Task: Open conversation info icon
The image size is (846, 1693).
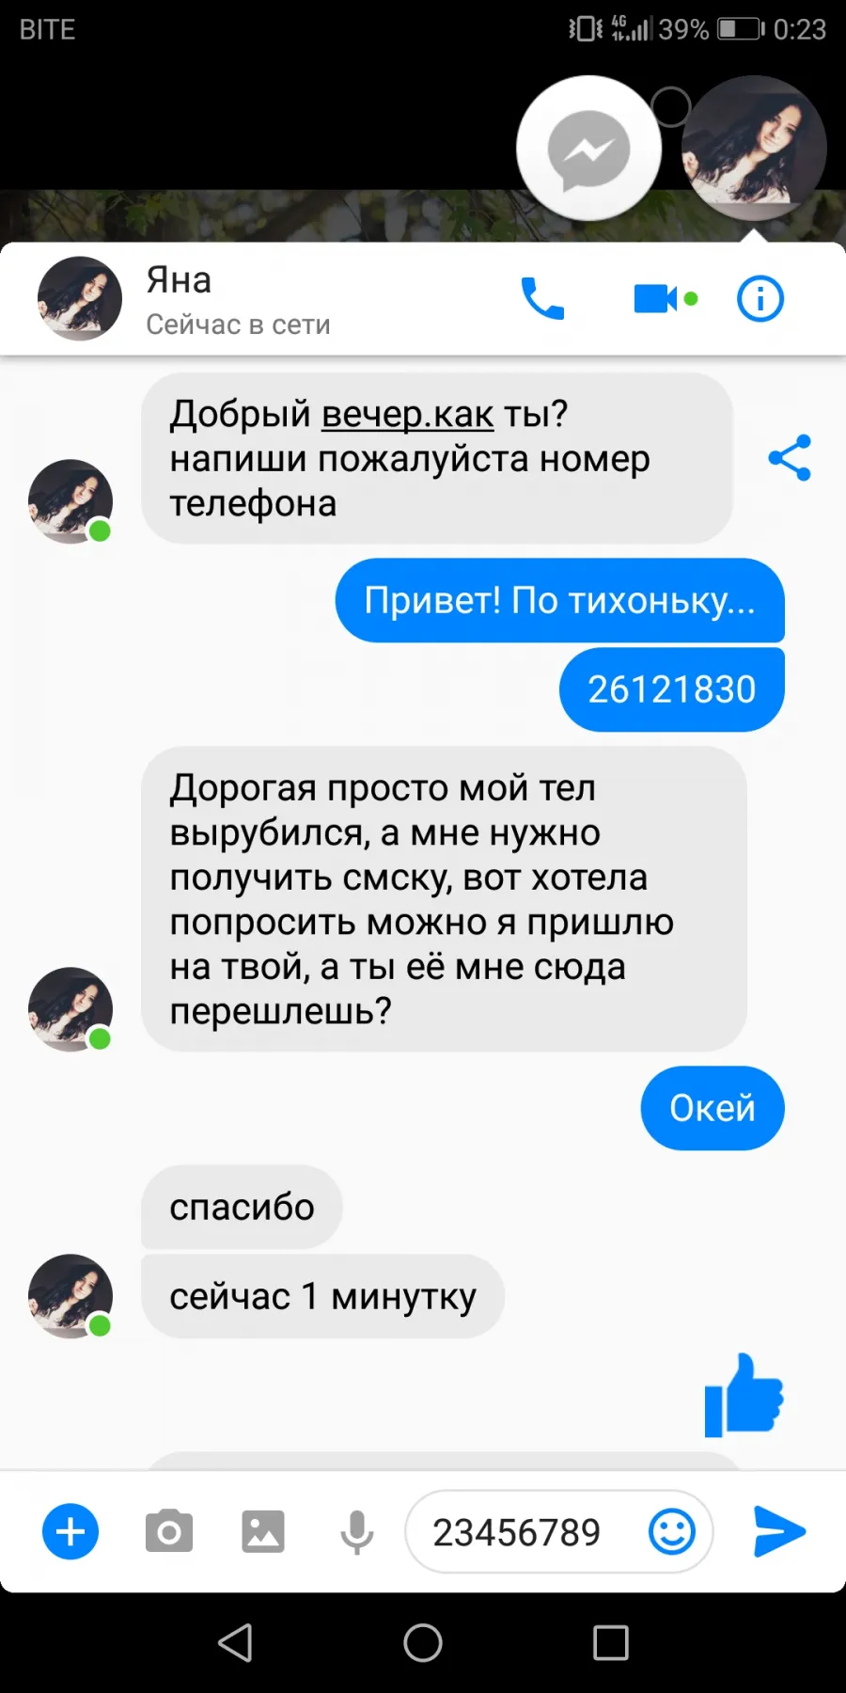Action: click(760, 299)
